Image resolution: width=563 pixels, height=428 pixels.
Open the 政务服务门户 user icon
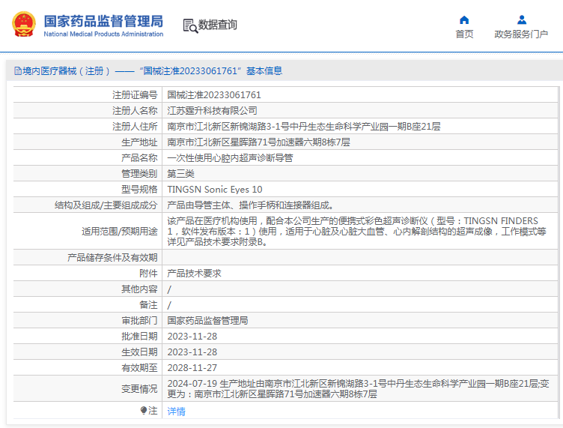pos(522,19)
